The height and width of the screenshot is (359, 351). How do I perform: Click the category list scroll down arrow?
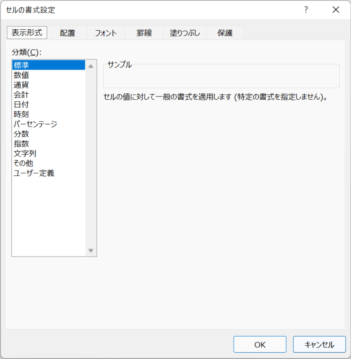point(91,251)
